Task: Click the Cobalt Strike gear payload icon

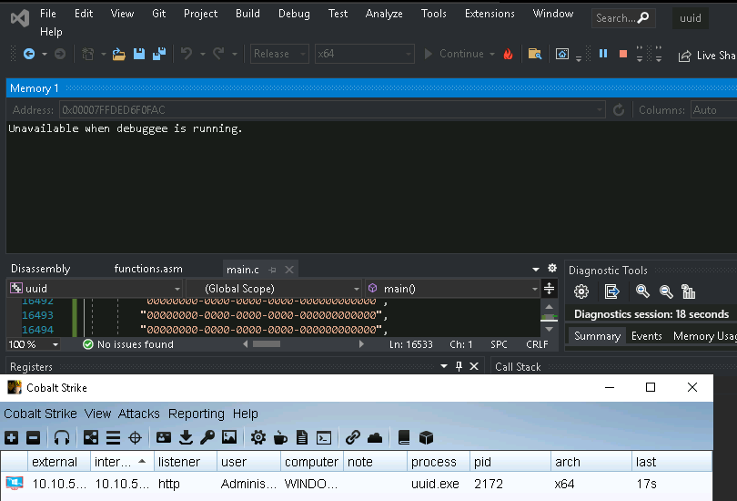Action: (258, 438)
